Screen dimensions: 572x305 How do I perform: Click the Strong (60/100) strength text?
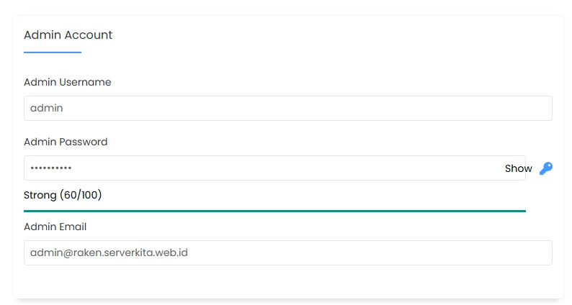[x=63, y=195]
